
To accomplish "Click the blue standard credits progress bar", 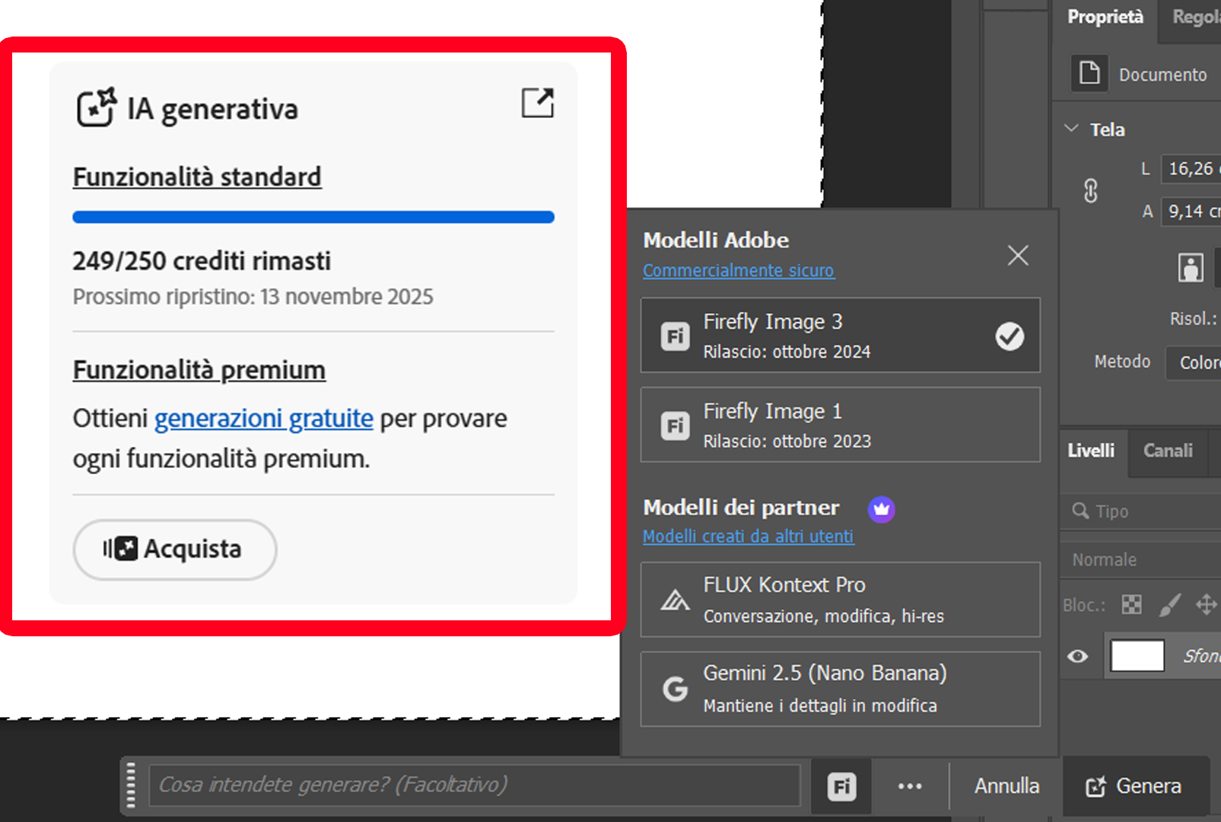I will 313,217.
